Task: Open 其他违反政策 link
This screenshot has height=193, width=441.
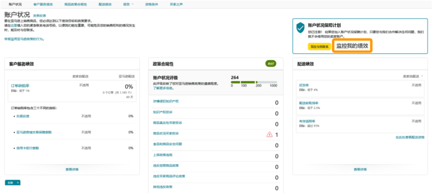Action: tap(163, 186)
